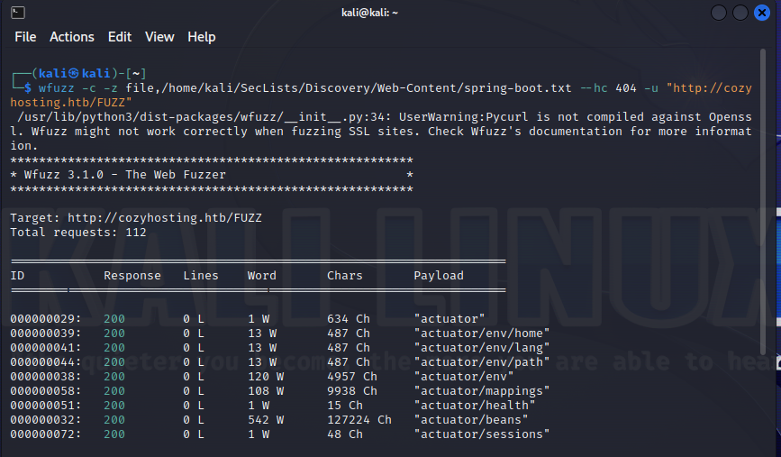This screenshot has height=457, width=781.
Task: Click the Payload column header
Action: tap(438, 276)
